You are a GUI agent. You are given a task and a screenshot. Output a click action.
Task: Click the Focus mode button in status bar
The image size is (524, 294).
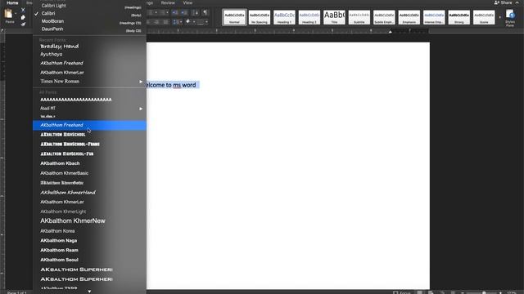click(402, 292)
